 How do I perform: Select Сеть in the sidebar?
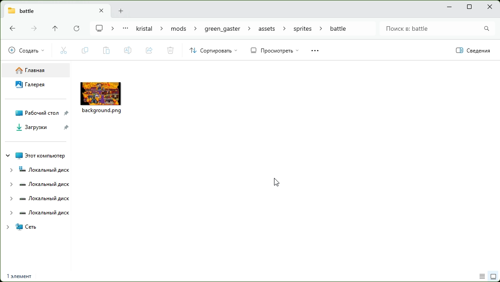click(x=30, y=227)
